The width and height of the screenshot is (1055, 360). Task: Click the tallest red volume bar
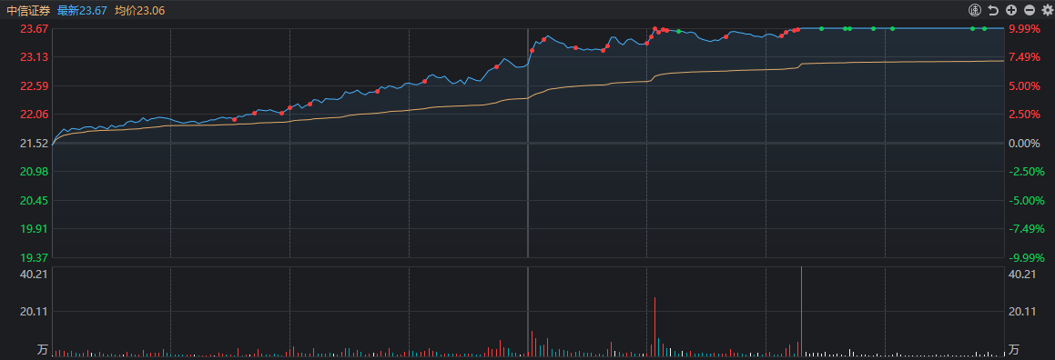tap(801, 311)
